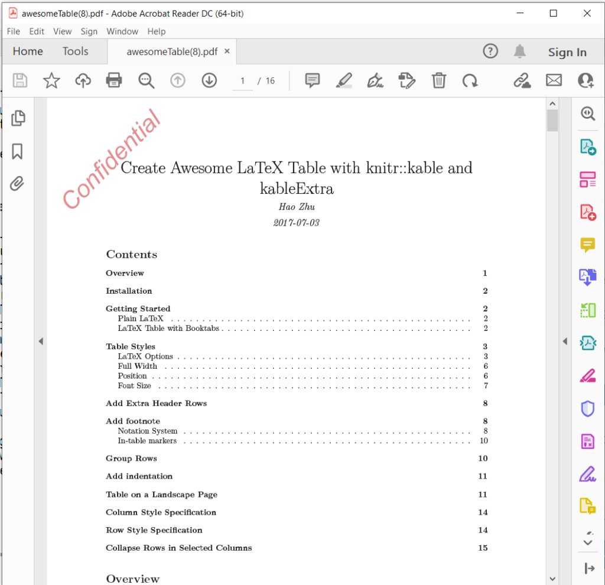Image resolution: width=605 pixels, height=585 pixels.
Task: Go to next page arrow
Action: coord(209,80)
